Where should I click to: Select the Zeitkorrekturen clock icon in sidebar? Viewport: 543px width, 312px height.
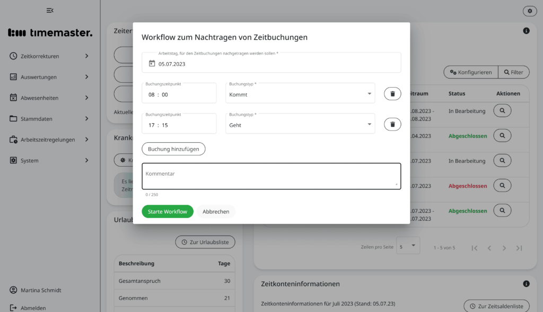tap(13, 56)
